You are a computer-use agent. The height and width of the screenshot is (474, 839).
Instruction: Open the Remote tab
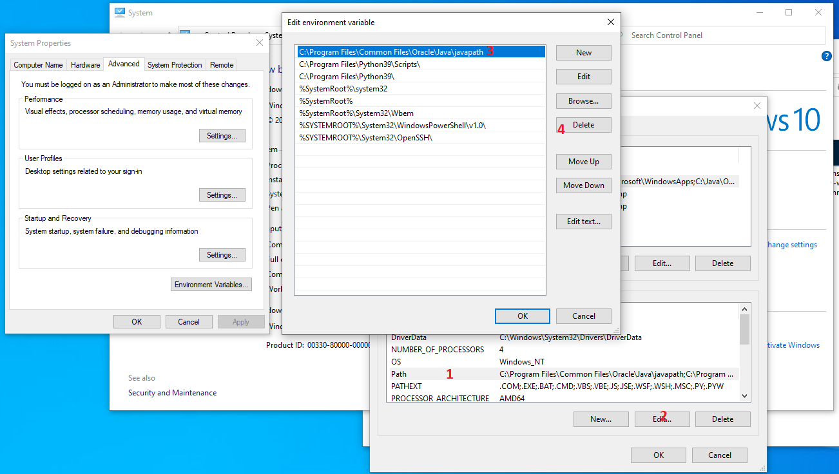[222, 65]
